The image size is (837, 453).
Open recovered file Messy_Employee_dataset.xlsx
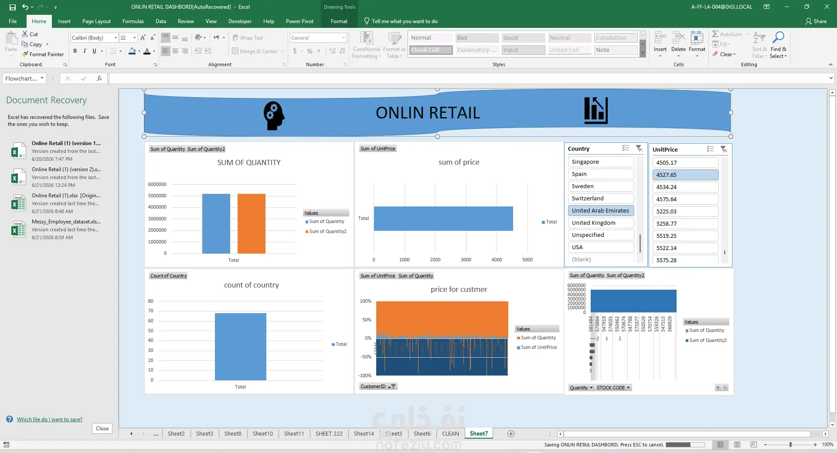pyautogui.click(x=57, y=229)
